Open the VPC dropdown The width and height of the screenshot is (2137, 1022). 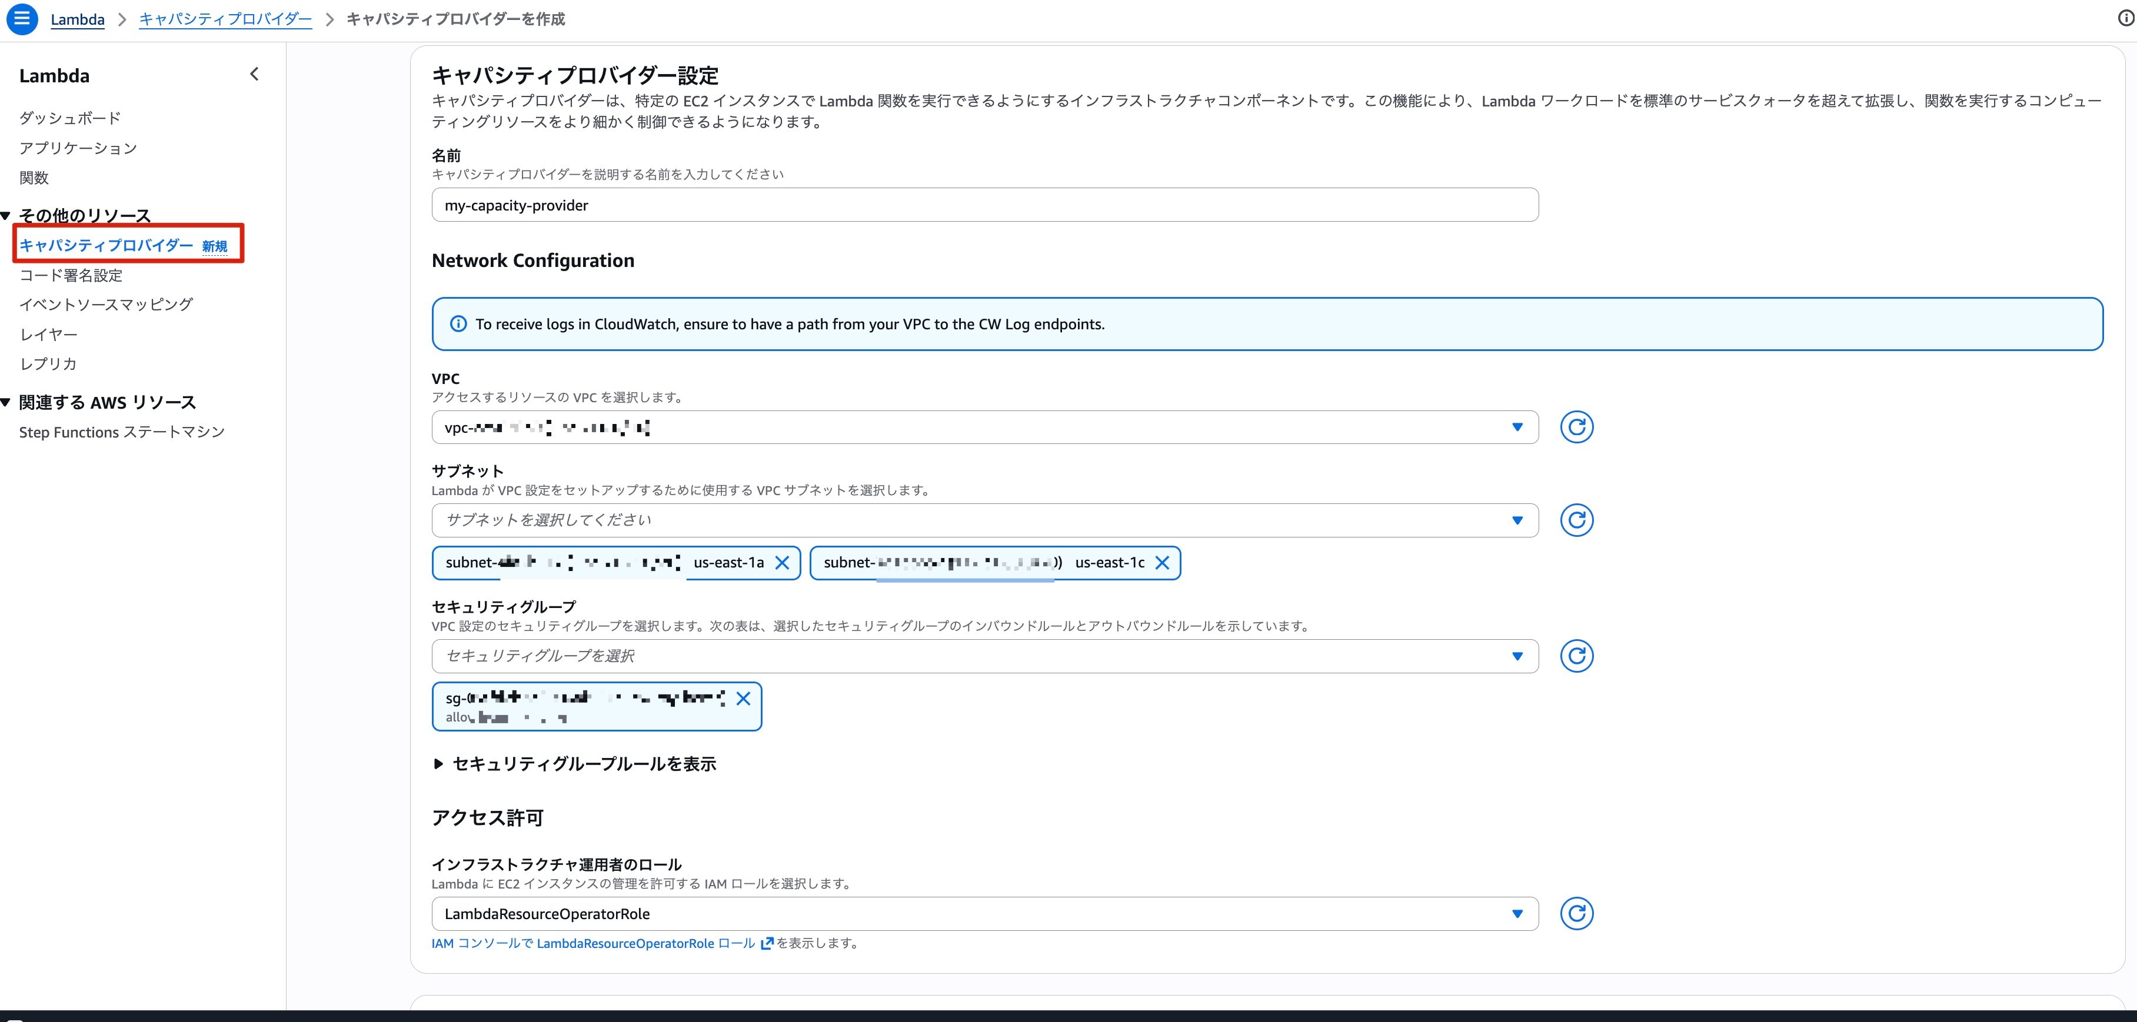(x=985, y=427)
